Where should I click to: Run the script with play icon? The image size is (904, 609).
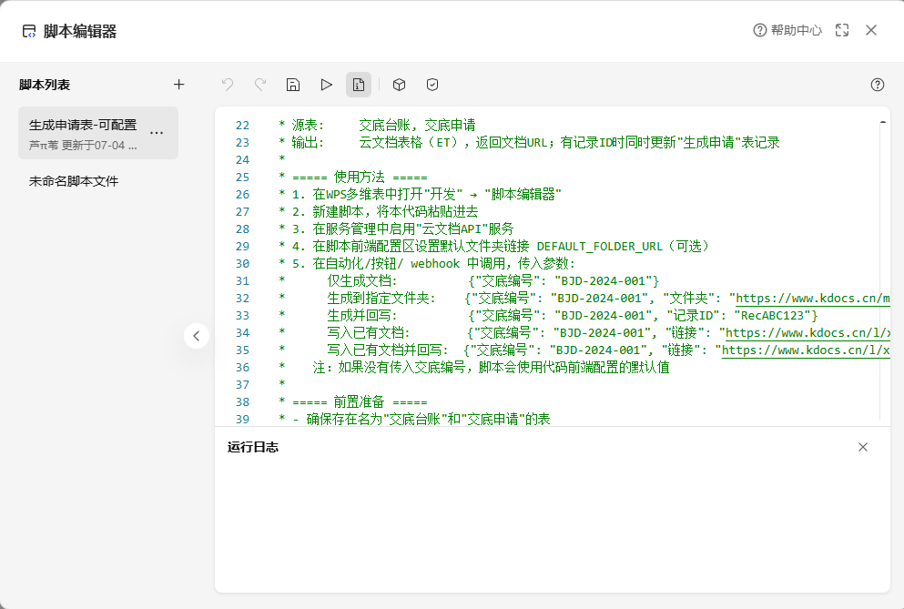coord(326,85)
